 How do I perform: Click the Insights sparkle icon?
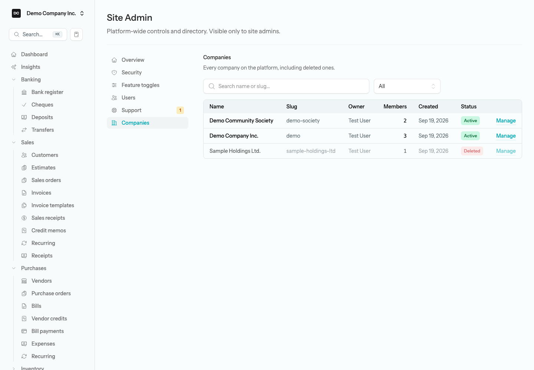pyautogui.click(x=14, y=67)
